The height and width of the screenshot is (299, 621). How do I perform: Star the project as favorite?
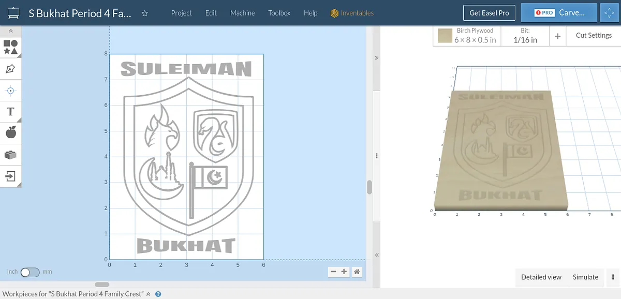(x=145, y=13)
